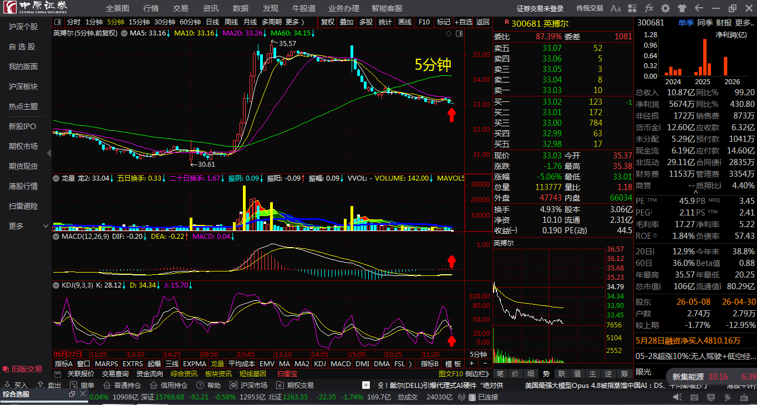Click the small square icon at chart top-right

459,33
